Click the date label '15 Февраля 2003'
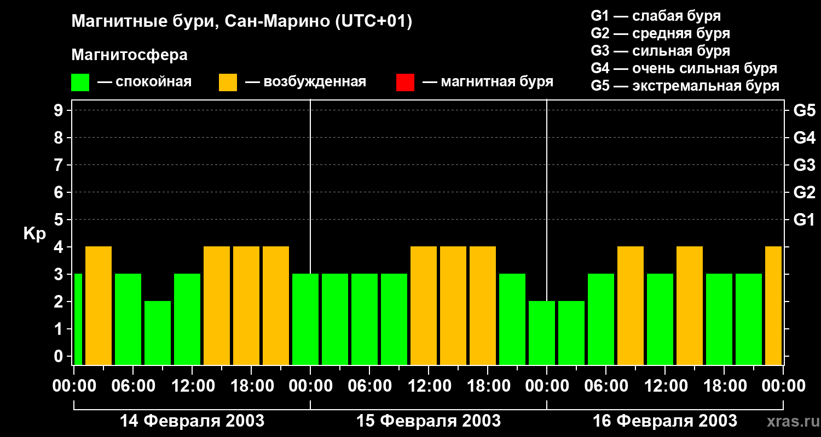 [429, 421]
